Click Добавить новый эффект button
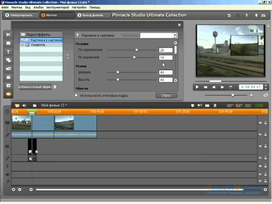272x204 pixels. [35, 87]
